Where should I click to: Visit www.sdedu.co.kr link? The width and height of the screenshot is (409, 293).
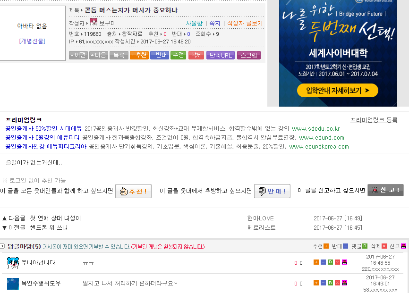click(315, 128)
